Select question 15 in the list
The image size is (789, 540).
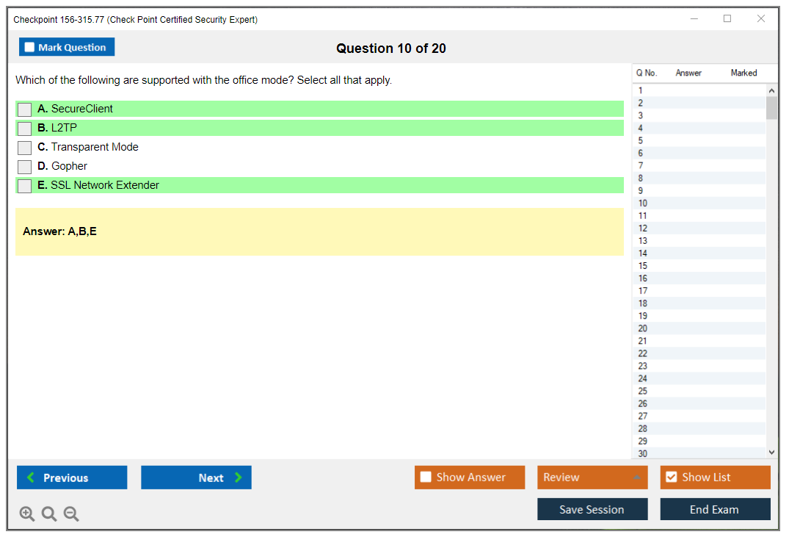pyautogui.click(x=643, y=266)
